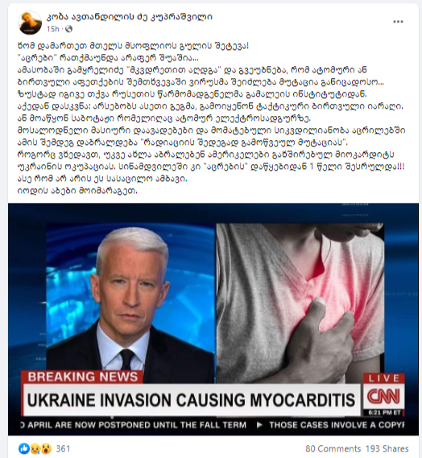Open the three-dot post options menu
Viewport: 422px width, 458px height.
pyautogui.click(x=398, y=22)
